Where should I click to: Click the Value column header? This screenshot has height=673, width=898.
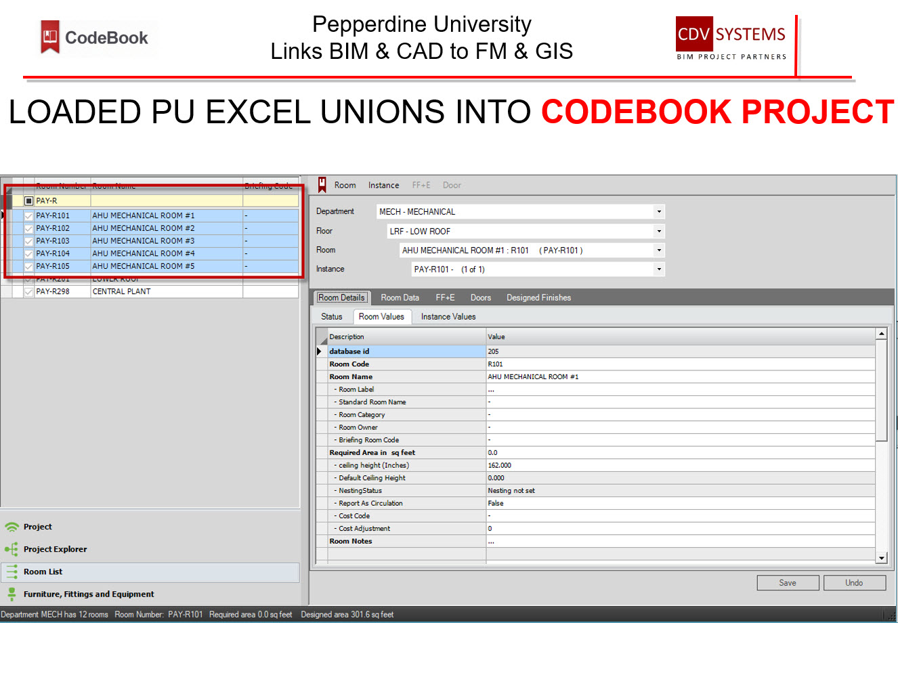tap(680, 336)
